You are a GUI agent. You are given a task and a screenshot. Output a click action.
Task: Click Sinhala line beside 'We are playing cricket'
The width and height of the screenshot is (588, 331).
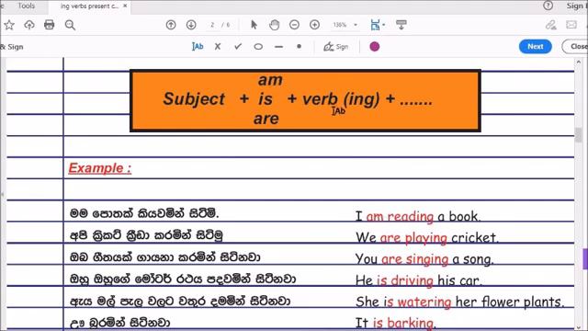coord(146,235)
